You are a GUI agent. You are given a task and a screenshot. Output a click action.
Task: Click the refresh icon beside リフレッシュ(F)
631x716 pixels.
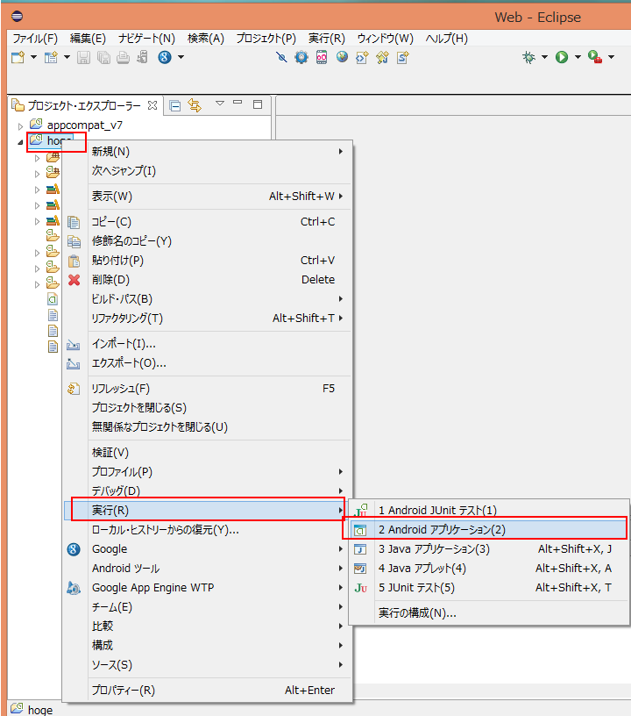(x=74, y=389)
